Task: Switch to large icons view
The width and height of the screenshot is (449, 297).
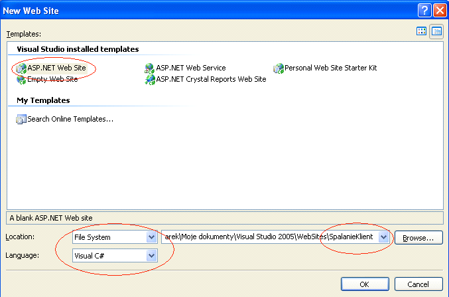Action: coord(421,31)
